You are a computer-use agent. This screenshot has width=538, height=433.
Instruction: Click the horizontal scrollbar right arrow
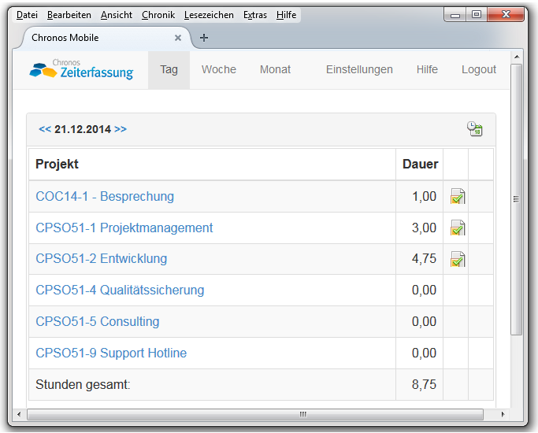click(503, 414)
